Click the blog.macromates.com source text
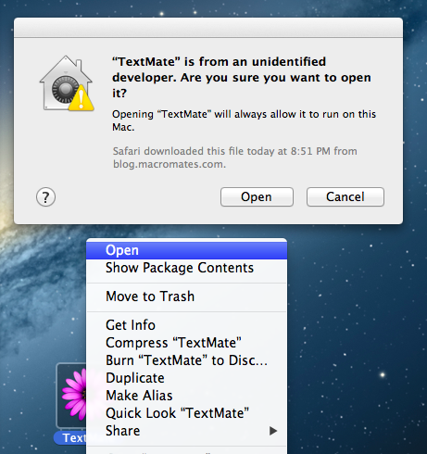 170,164
